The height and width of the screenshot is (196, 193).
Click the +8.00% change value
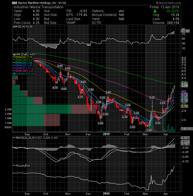click(173, 11)
